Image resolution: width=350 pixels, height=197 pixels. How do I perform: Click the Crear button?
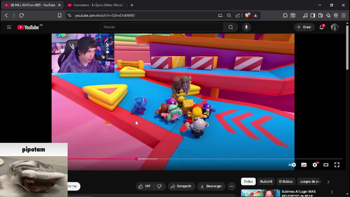[304, 27]
